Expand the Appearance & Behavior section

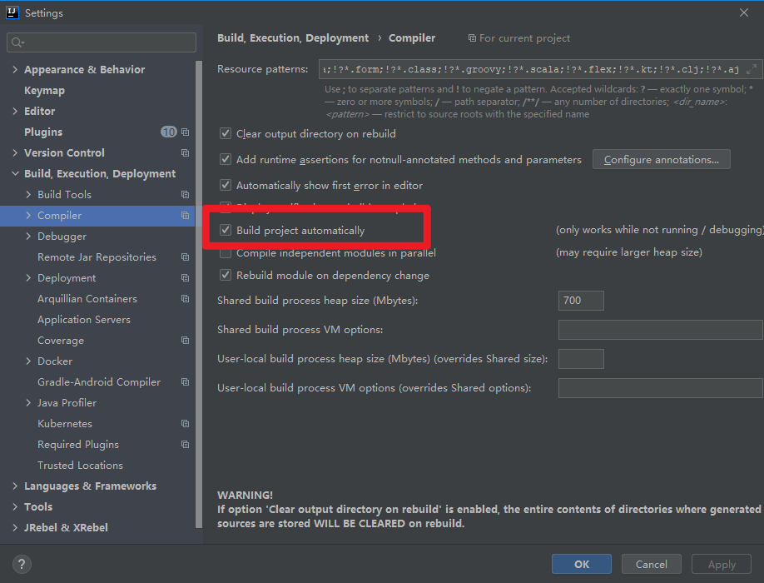pyautogui.click(x=15, y=70)
